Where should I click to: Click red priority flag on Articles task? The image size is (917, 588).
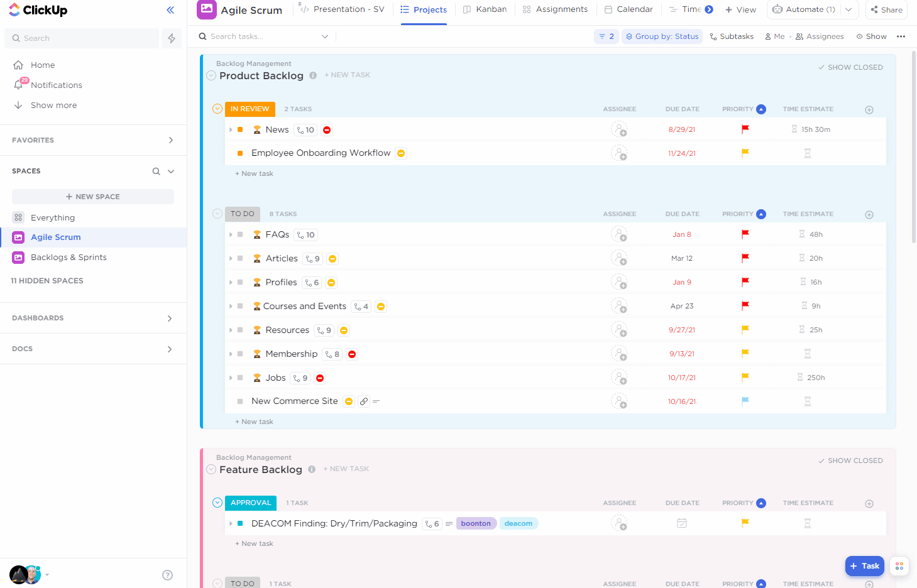point(745,258)
